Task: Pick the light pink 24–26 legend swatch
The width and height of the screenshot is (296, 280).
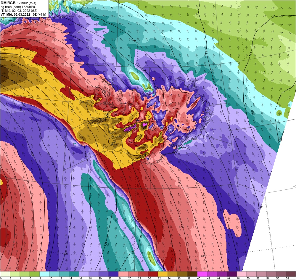Action: (x=123, y=274)
